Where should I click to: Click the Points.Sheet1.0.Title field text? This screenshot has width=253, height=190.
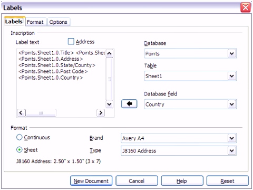(x=46, y=53)
